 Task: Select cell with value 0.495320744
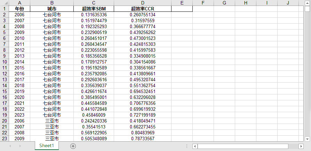tap(143, 79)
